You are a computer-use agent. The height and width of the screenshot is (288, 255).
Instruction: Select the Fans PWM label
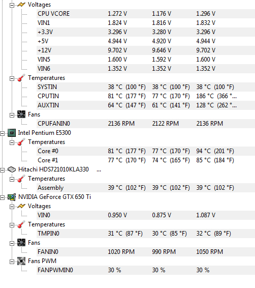click(42, 261)
